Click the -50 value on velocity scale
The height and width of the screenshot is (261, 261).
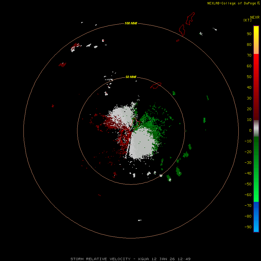click(248, 184)
